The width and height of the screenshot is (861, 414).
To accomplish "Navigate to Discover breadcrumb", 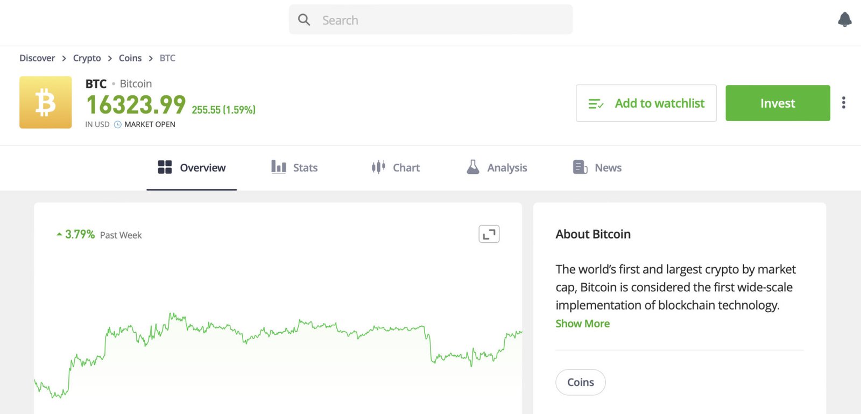I will 37,58.
